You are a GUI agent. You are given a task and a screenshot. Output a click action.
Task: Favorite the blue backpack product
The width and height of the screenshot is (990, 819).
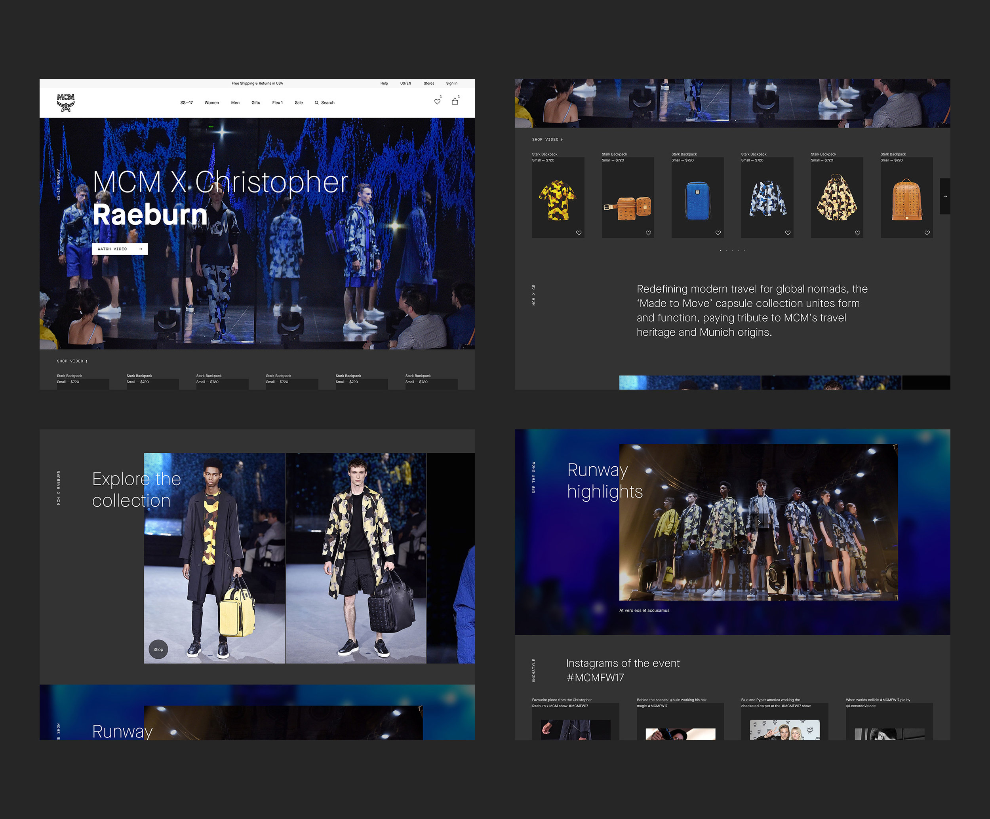(718, 233)
